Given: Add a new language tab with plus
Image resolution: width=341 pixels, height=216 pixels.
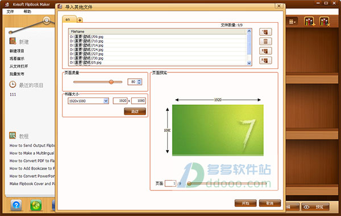Looking at the screenshot, I should tap(80, 20).
